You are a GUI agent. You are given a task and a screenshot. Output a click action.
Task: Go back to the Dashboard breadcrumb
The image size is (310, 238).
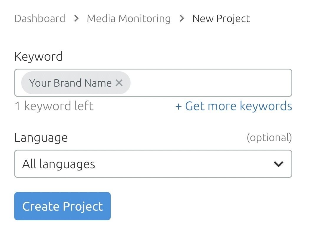tap(40, 19)
